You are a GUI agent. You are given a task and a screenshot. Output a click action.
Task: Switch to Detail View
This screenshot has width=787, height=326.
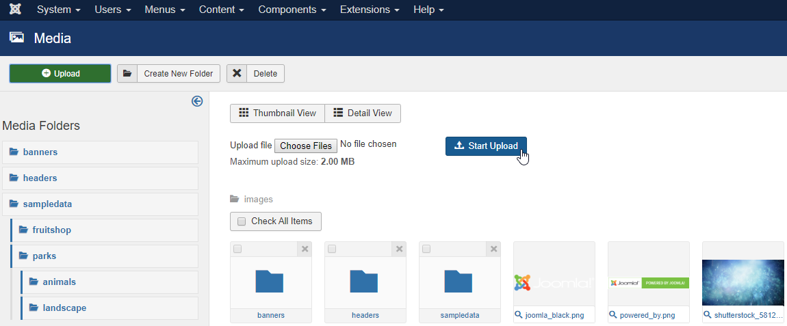click(363, 113)
